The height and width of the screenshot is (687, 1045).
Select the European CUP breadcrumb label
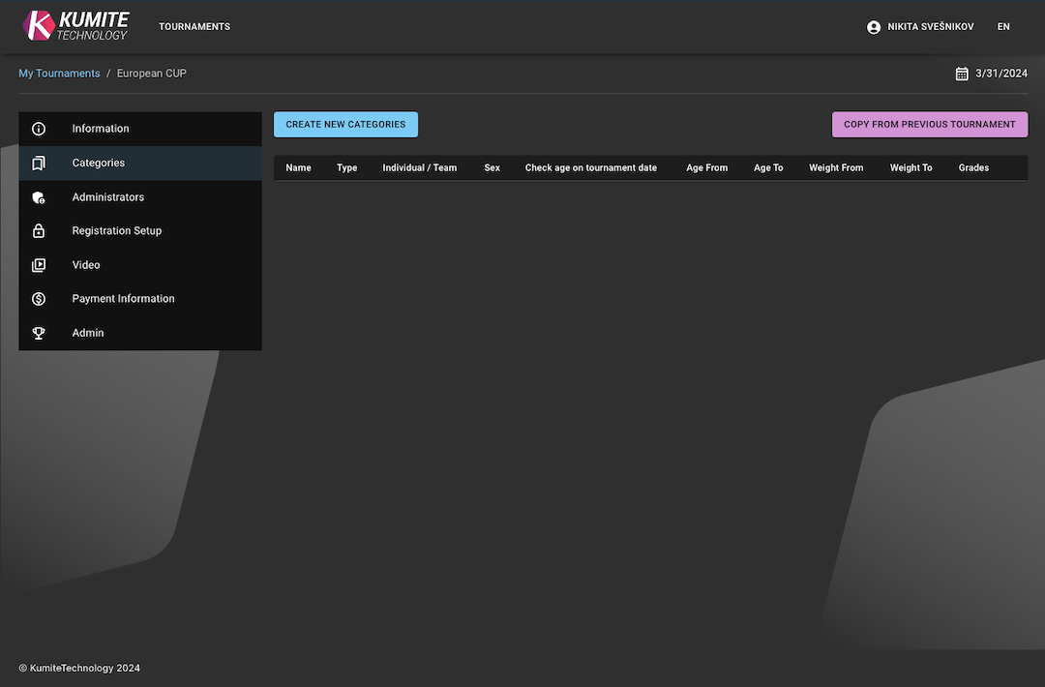click(x=151, y=73)
